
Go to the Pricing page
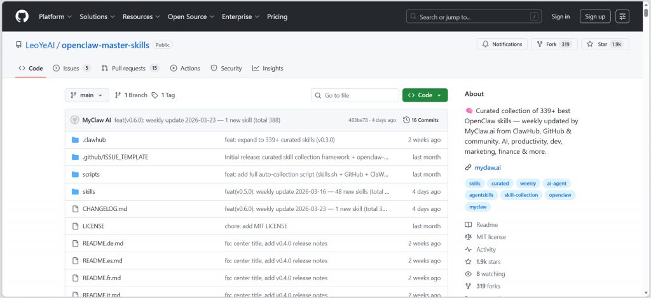277,17
